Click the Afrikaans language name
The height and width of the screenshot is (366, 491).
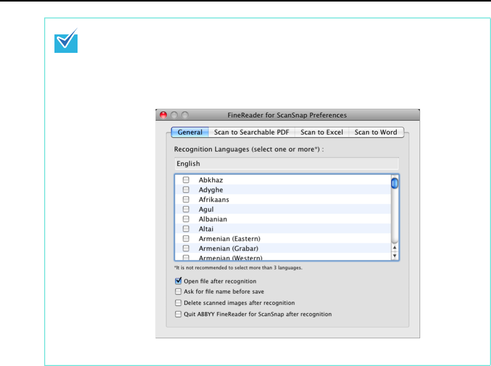(x=214, y=200)
